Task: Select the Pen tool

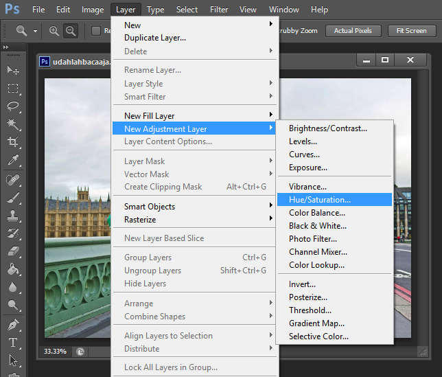Action: (x=13, y=325)
